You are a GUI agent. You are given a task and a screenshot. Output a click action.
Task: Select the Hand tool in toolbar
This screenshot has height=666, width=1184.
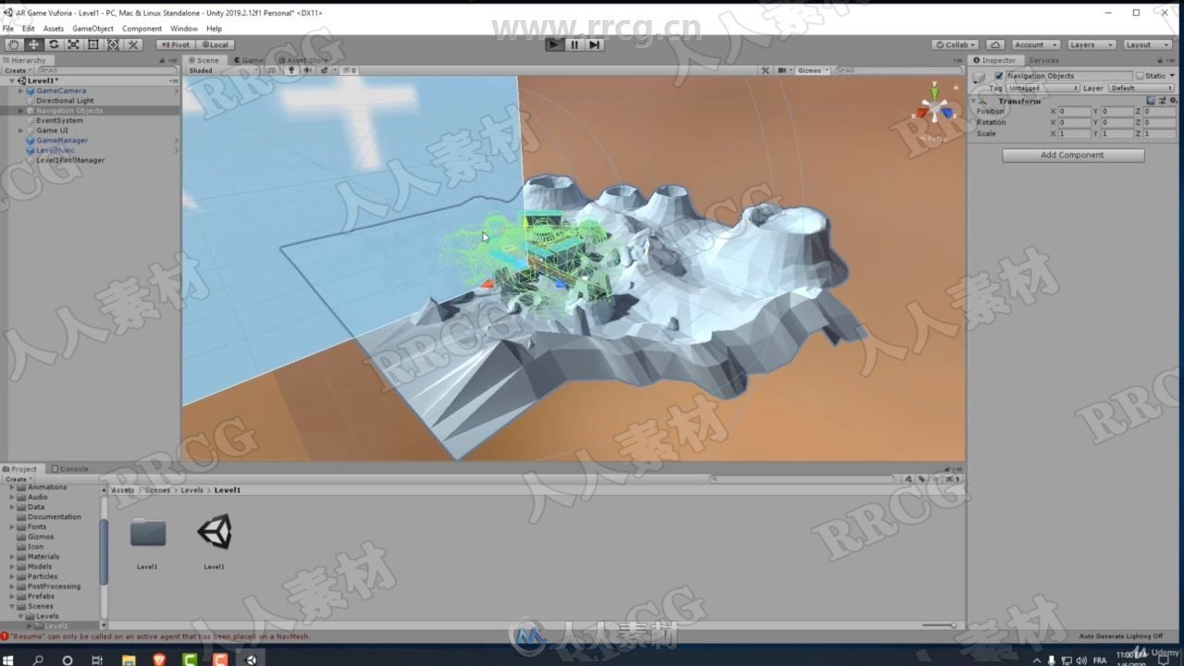[x=14, y=44]
